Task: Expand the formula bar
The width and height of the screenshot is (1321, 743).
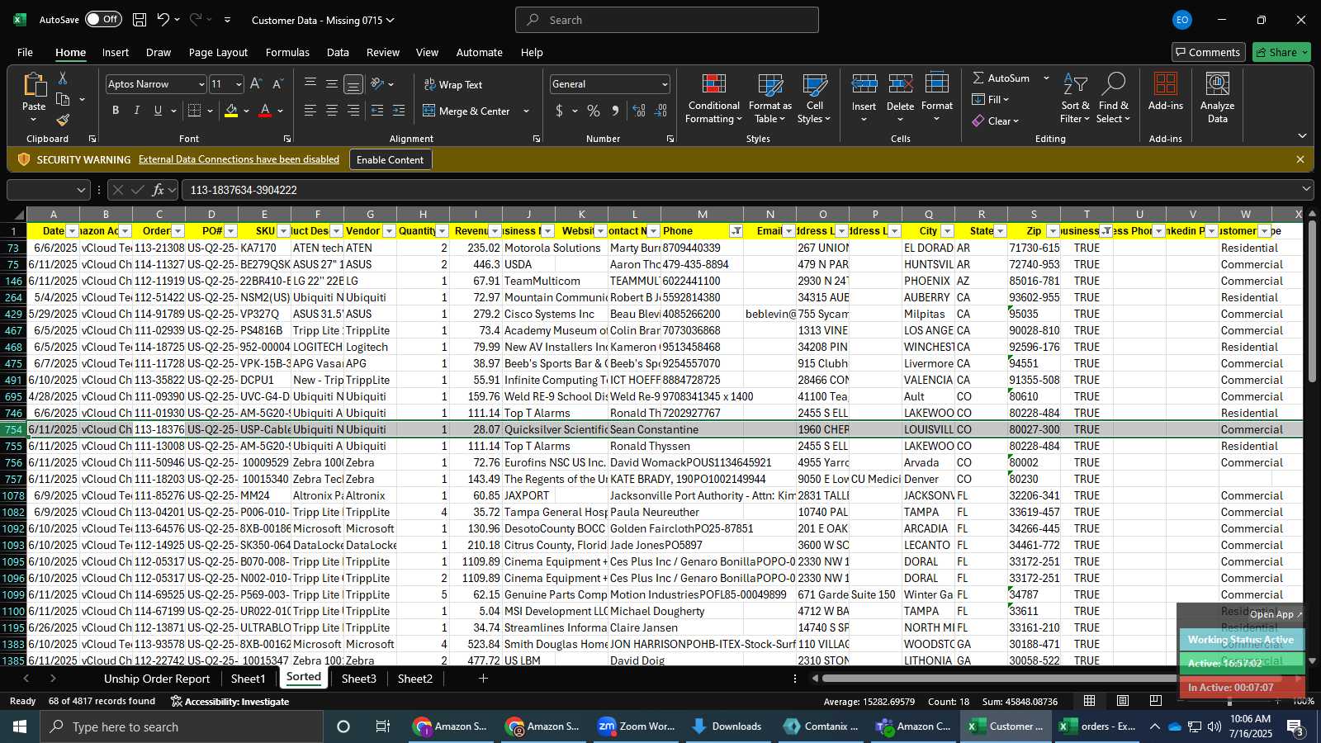Action: (x=1306, y=190)
